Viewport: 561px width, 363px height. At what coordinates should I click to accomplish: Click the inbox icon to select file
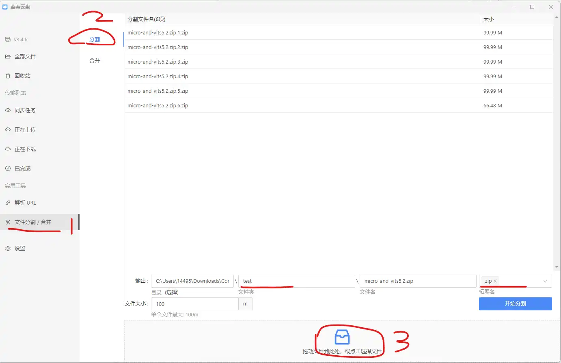[x=342, y=337]
